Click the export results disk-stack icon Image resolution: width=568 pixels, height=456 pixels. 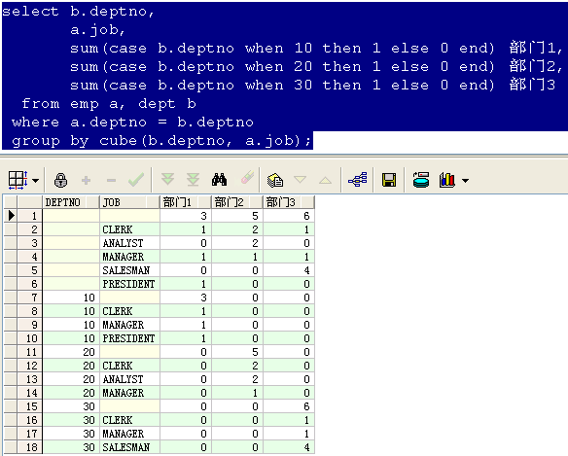421,180
